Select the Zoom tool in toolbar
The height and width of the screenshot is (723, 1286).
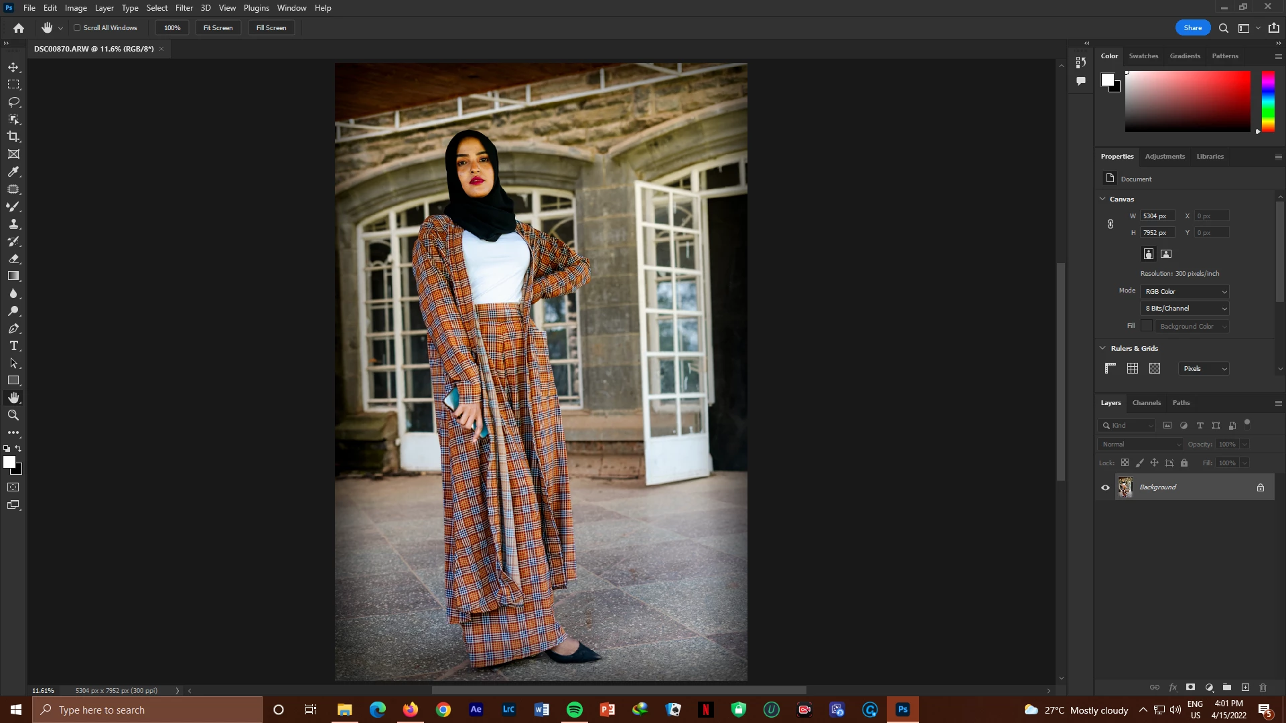13,416
